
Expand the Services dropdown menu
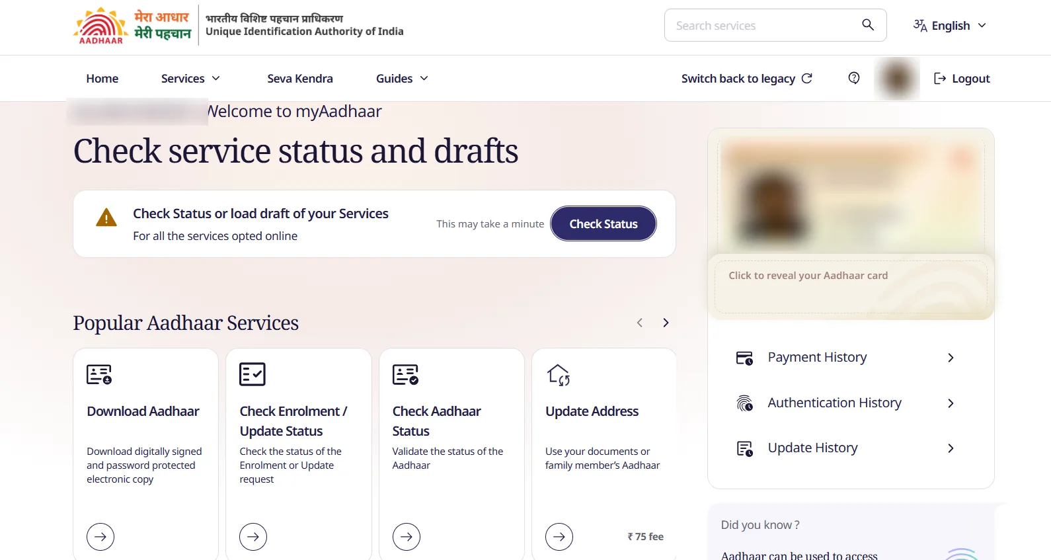click(190, 79)
